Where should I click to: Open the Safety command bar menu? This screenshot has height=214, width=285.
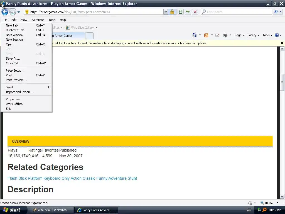pos(253,35)
